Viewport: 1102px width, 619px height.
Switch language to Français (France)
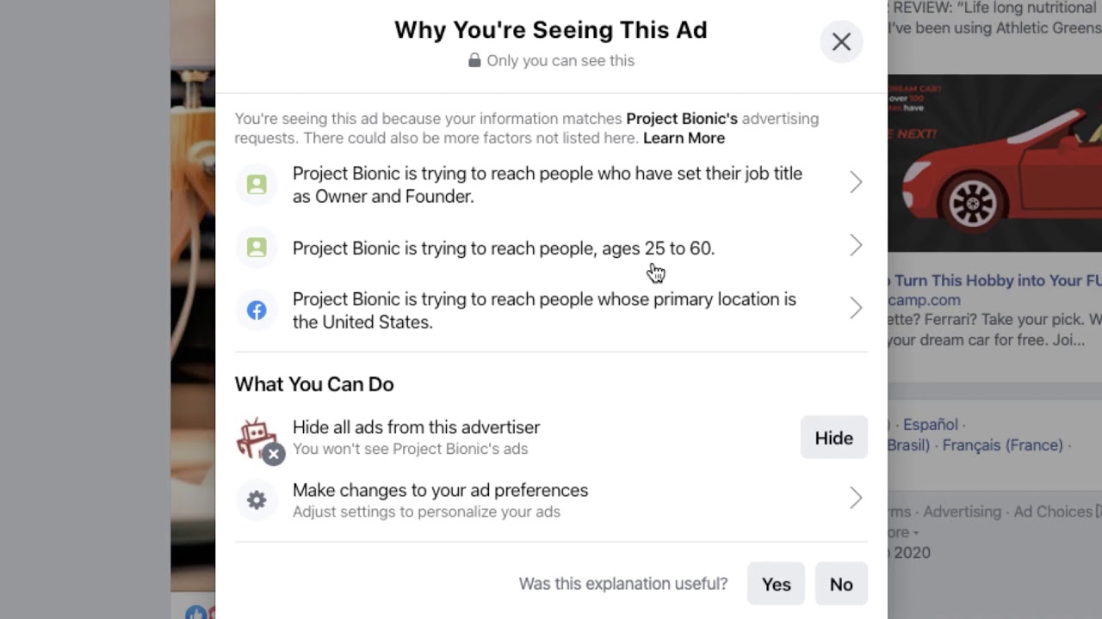1002,445
